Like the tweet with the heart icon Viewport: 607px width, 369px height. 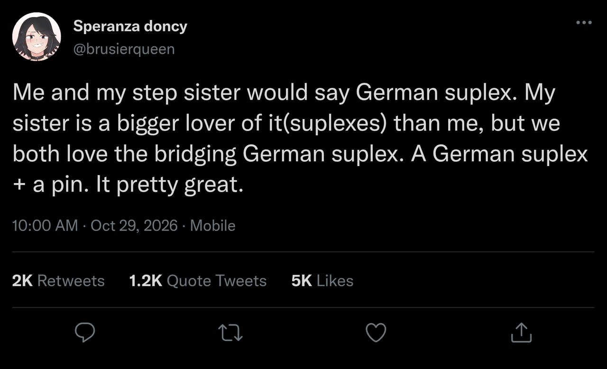(376, 332)
